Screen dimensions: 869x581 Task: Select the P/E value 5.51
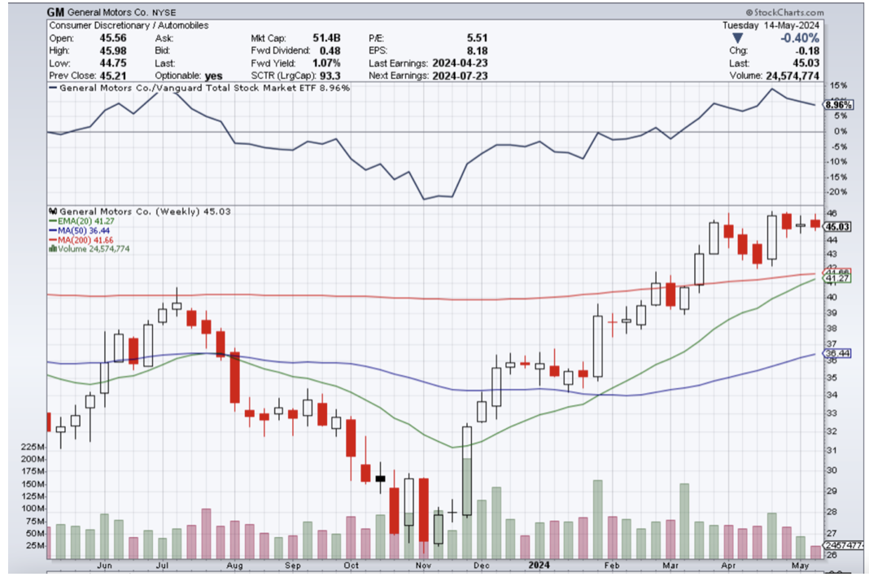pyautogui.click(x=477, y=38)
